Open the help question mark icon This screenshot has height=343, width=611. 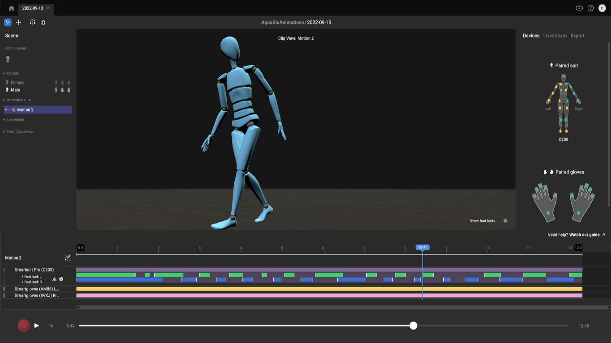click(590, 8)
